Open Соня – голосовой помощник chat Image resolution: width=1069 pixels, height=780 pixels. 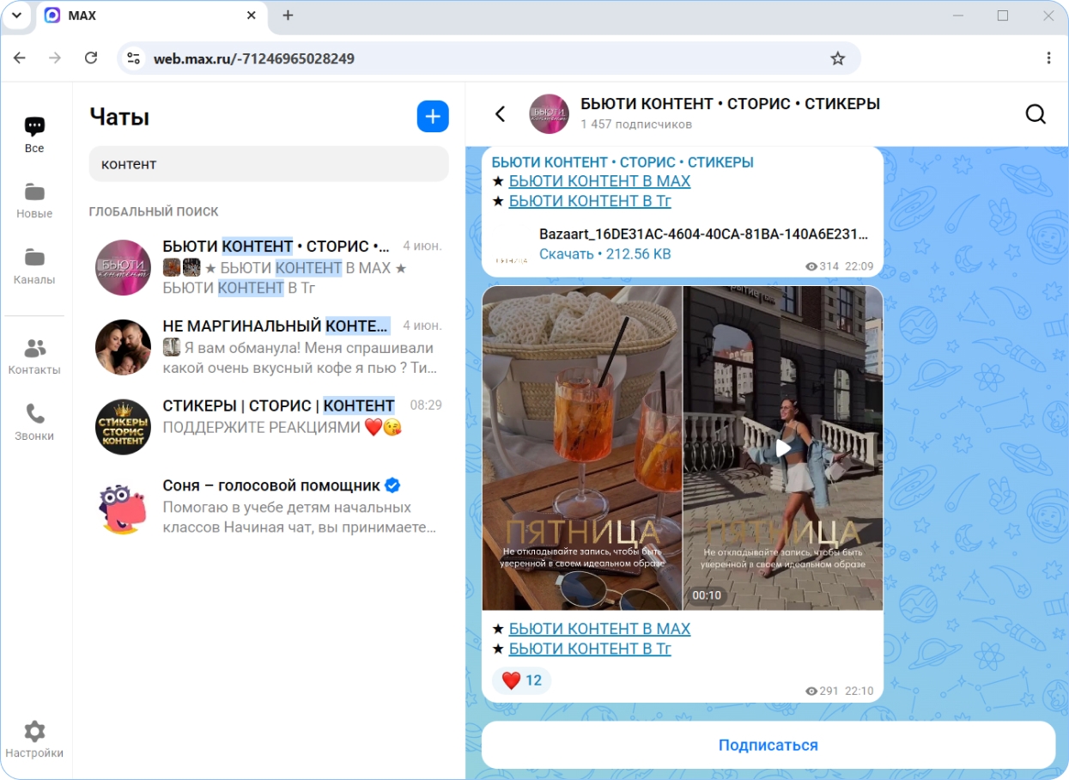coord(269,506)
